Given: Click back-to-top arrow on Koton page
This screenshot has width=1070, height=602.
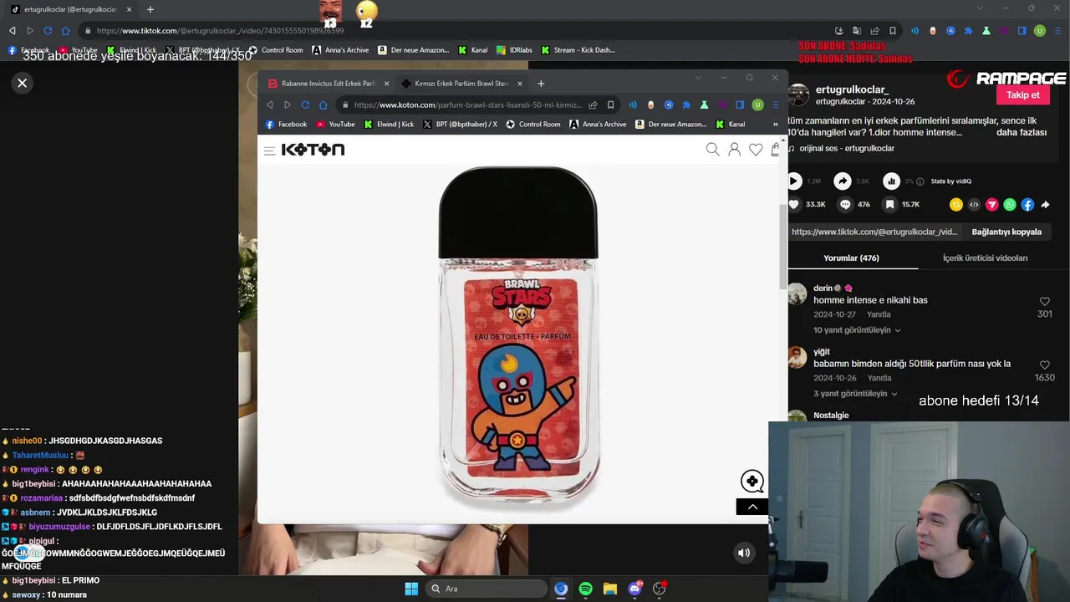Looking at the screenshot, I should (x=752, y=507).
